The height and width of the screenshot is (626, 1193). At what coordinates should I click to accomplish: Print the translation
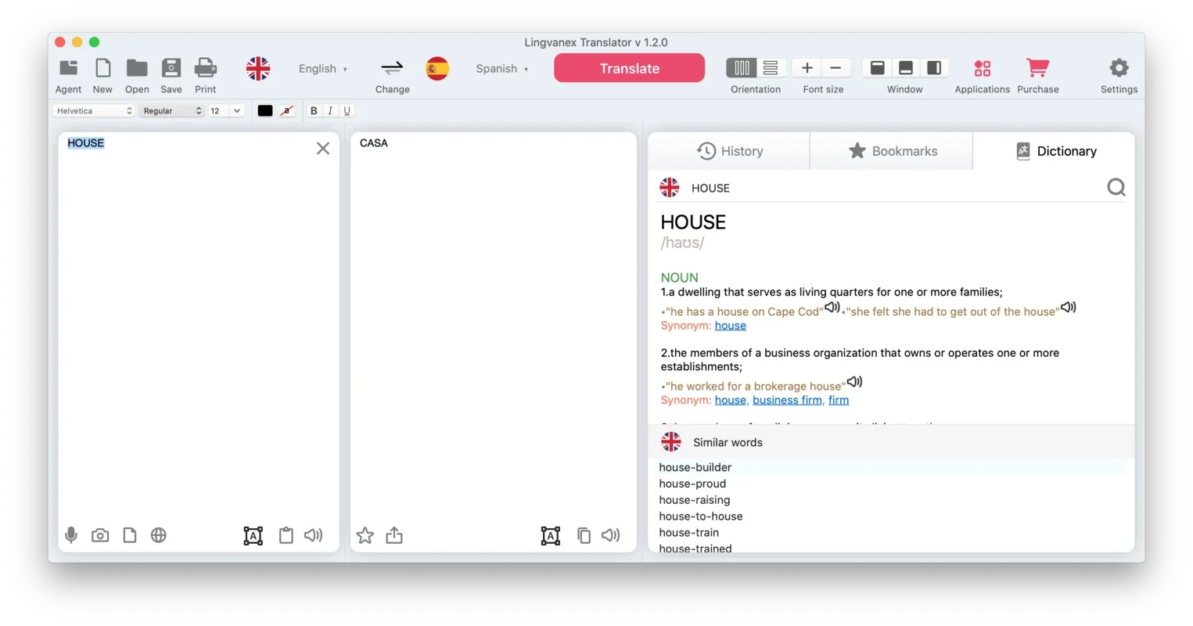point(206,68)
